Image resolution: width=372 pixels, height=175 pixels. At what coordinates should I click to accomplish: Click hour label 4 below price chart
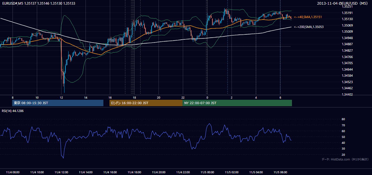click(256, 97)
